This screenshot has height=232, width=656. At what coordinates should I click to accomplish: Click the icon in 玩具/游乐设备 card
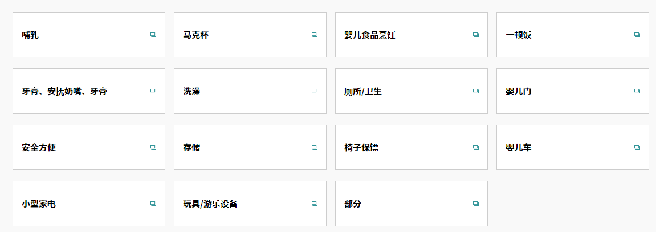[x=315, y=204]
